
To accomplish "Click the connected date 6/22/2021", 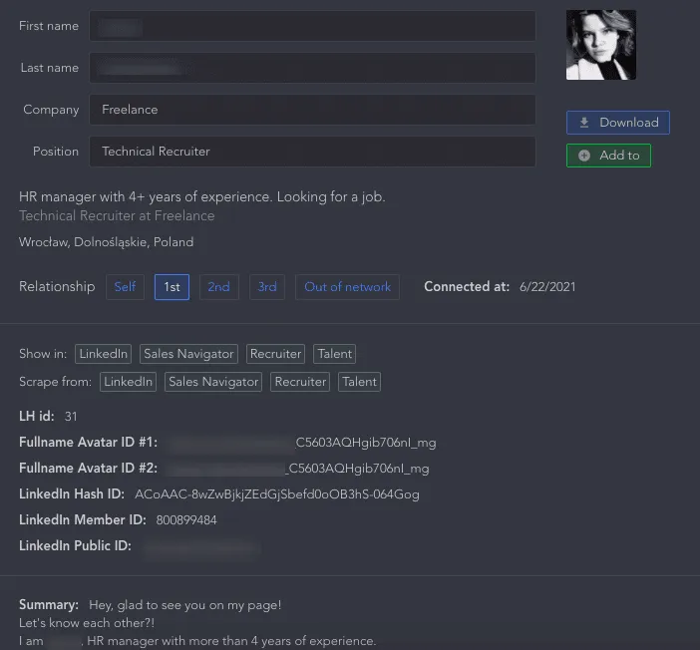I will [x=547, y=286].
